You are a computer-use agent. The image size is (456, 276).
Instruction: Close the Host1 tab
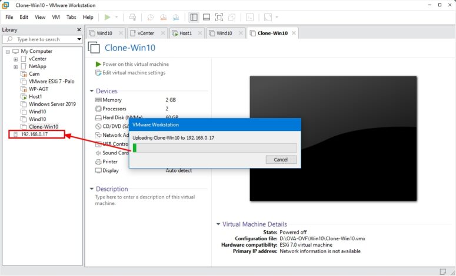[x=200, y=33]
